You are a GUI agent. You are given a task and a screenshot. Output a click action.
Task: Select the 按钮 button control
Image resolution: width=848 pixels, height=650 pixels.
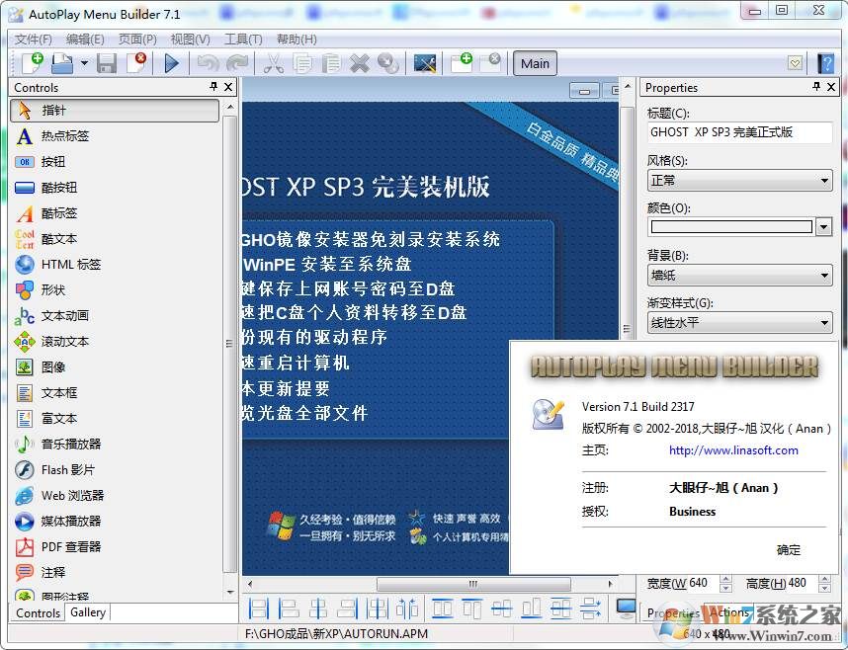54,161
